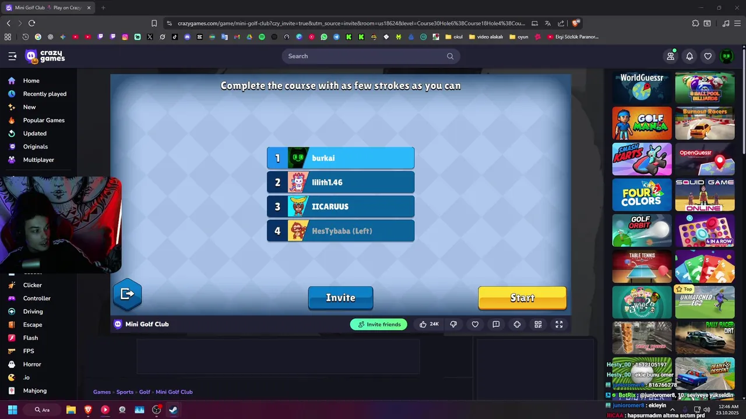Open the CrazyGames hamburger menu
This screenshot has height=419, width=746.
(x=12, y=56)
